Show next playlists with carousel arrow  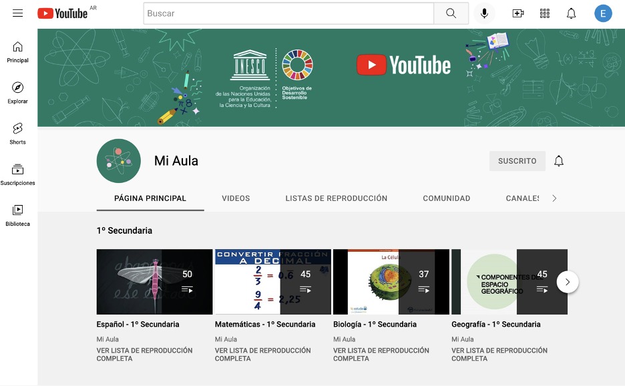(568, 282)
